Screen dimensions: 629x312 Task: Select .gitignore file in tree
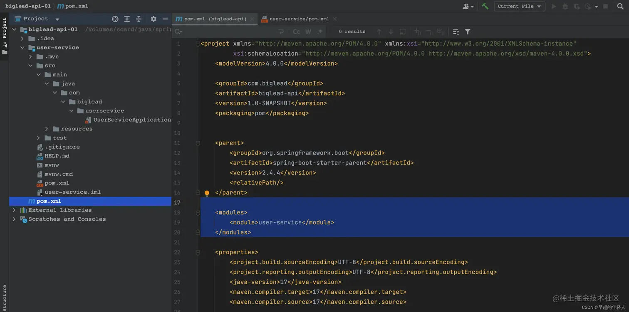[x=58, y=147]
